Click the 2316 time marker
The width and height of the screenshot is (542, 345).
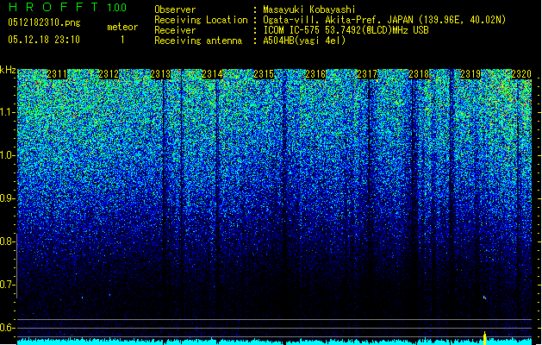point(315,74)
